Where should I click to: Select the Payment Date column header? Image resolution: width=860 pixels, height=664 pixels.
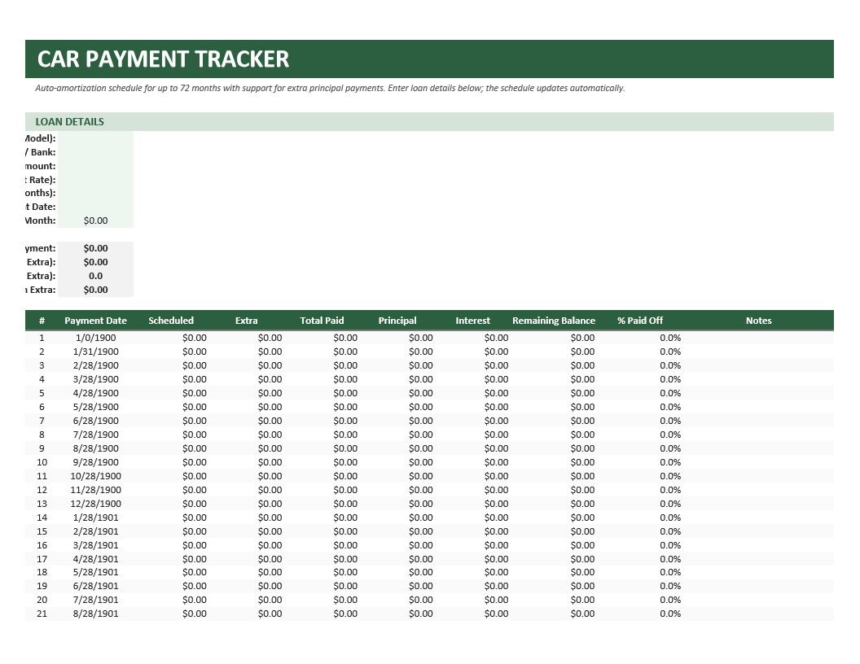[x=95, y=321]
